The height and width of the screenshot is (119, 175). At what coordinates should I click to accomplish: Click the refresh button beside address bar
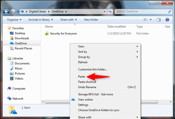(110, 12)
